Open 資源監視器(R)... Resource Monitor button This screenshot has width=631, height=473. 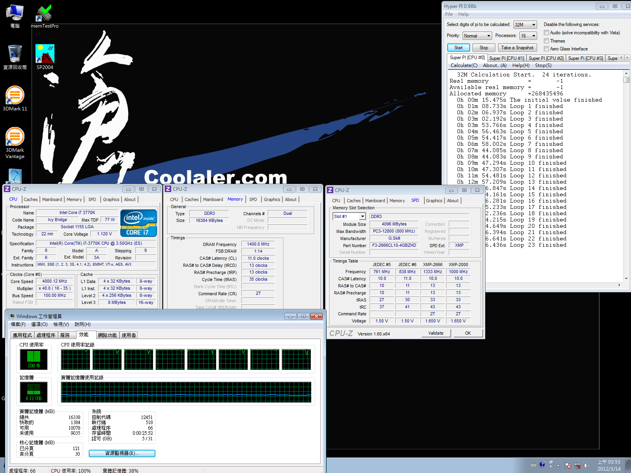coord(122,453)
